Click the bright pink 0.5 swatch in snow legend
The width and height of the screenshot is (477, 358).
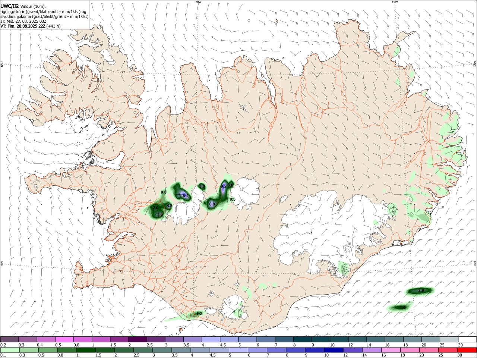64,339
